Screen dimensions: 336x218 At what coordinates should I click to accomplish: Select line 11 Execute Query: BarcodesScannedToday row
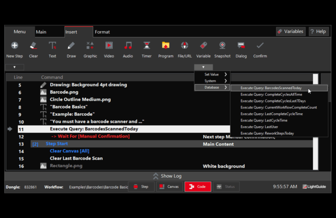tap(124, 129)
